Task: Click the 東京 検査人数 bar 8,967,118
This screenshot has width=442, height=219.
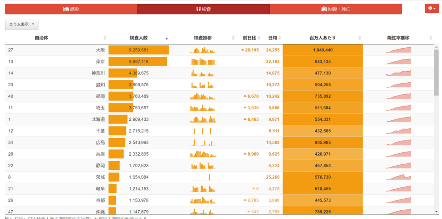Action: pos(138,62)
